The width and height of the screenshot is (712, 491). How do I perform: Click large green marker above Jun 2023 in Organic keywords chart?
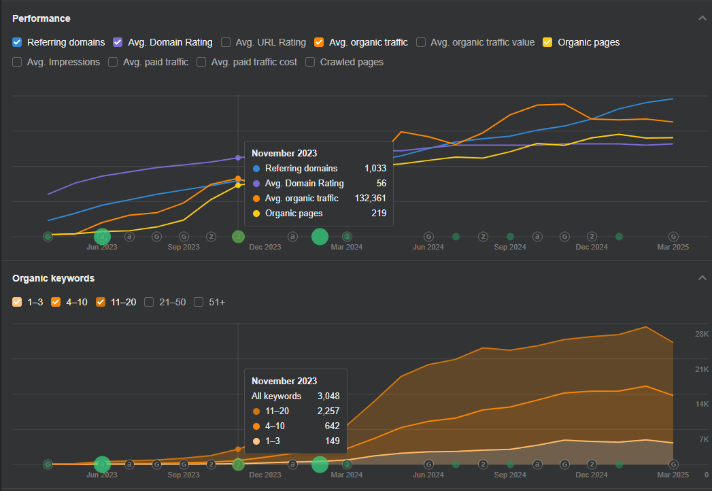pos(102,464)
